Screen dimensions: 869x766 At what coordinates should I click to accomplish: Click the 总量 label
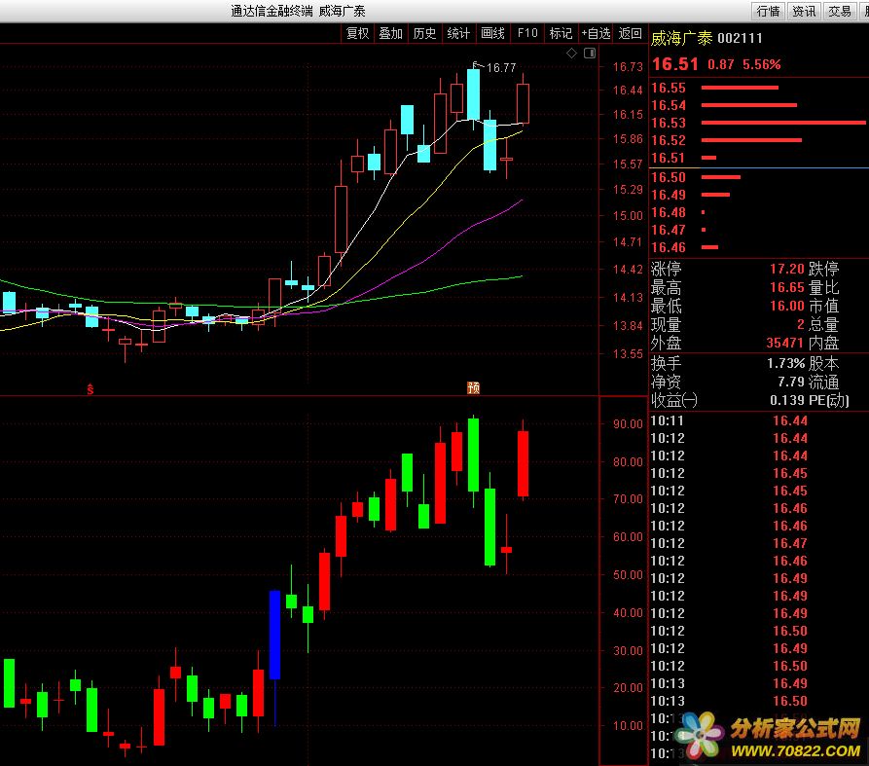coord(823,324)
